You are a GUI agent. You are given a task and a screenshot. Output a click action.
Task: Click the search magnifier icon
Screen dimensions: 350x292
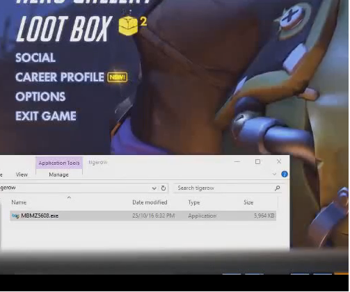(277, 188)
